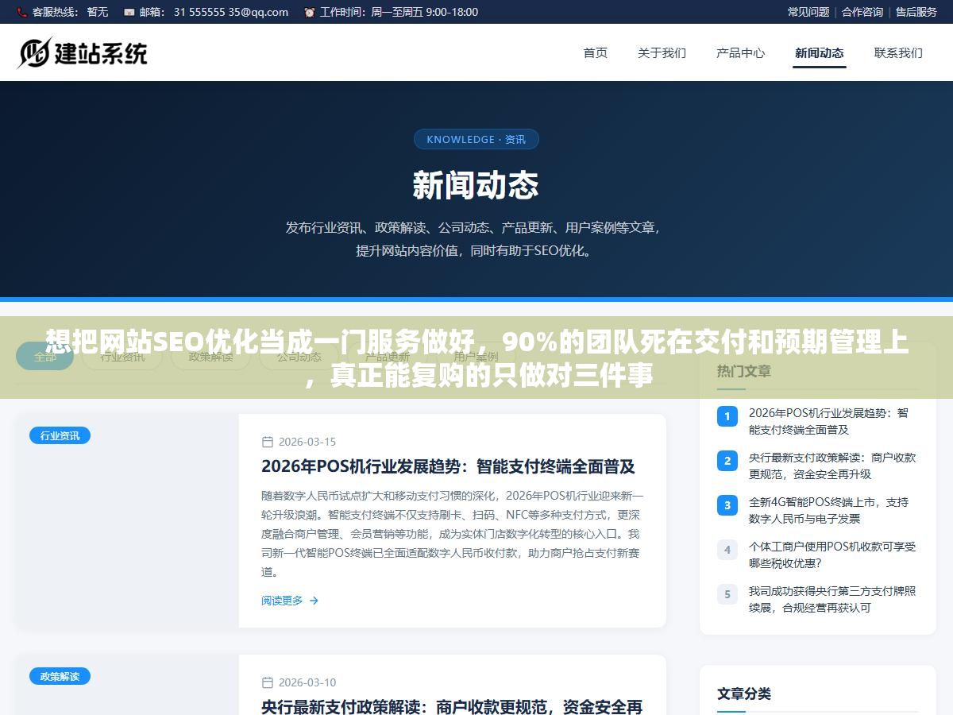Click the mail icon beside 邮箱
Viewport: 953px width, 715px height.
pyautogui.click(x=129, y=12)
